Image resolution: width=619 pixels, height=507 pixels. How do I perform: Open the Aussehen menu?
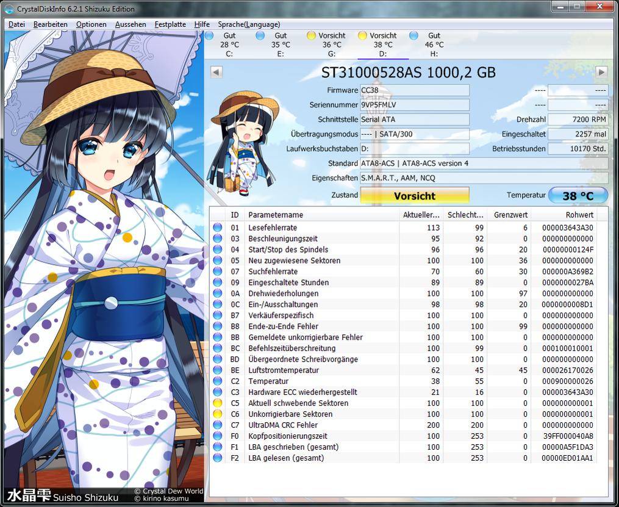point(131,24)
